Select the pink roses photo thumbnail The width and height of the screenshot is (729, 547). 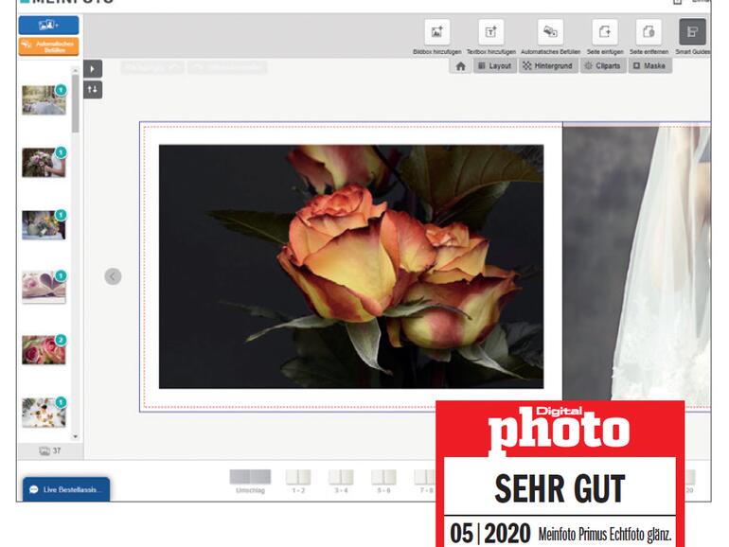44,349
